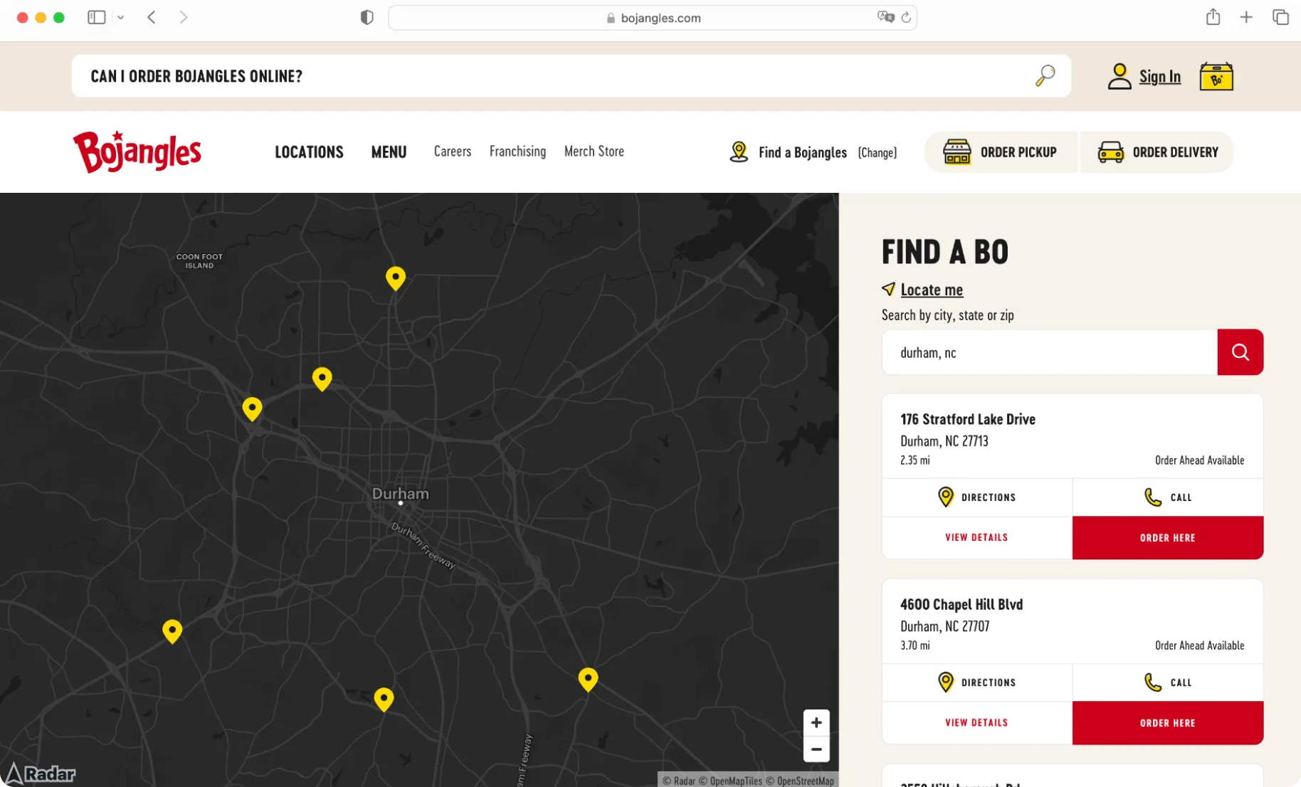Screen dimensions: 1301x787
Task: Click the Bojangles logo
Action: (137, 152)
